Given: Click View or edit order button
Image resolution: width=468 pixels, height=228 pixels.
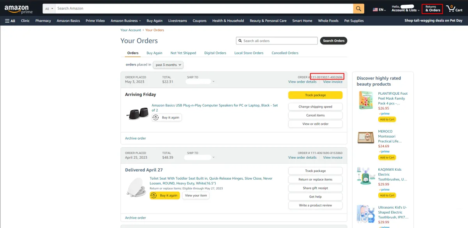Looking at the screenshot, I should tap(315, 124).
